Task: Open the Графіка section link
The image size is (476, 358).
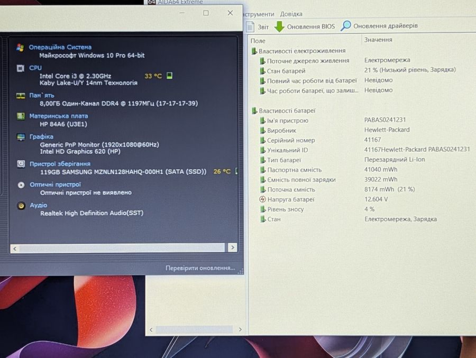Action: [41, 136]
